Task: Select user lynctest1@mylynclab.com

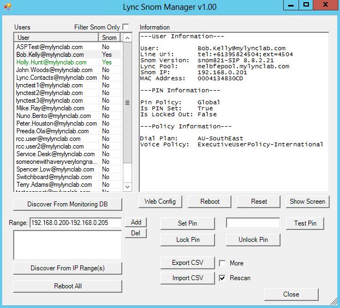Action: tap(68, 85)
